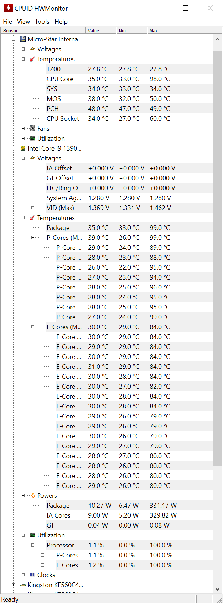223x603 pixels.
Task: Click the Utilization icon under Micro-Star
Action: [33, 139]
